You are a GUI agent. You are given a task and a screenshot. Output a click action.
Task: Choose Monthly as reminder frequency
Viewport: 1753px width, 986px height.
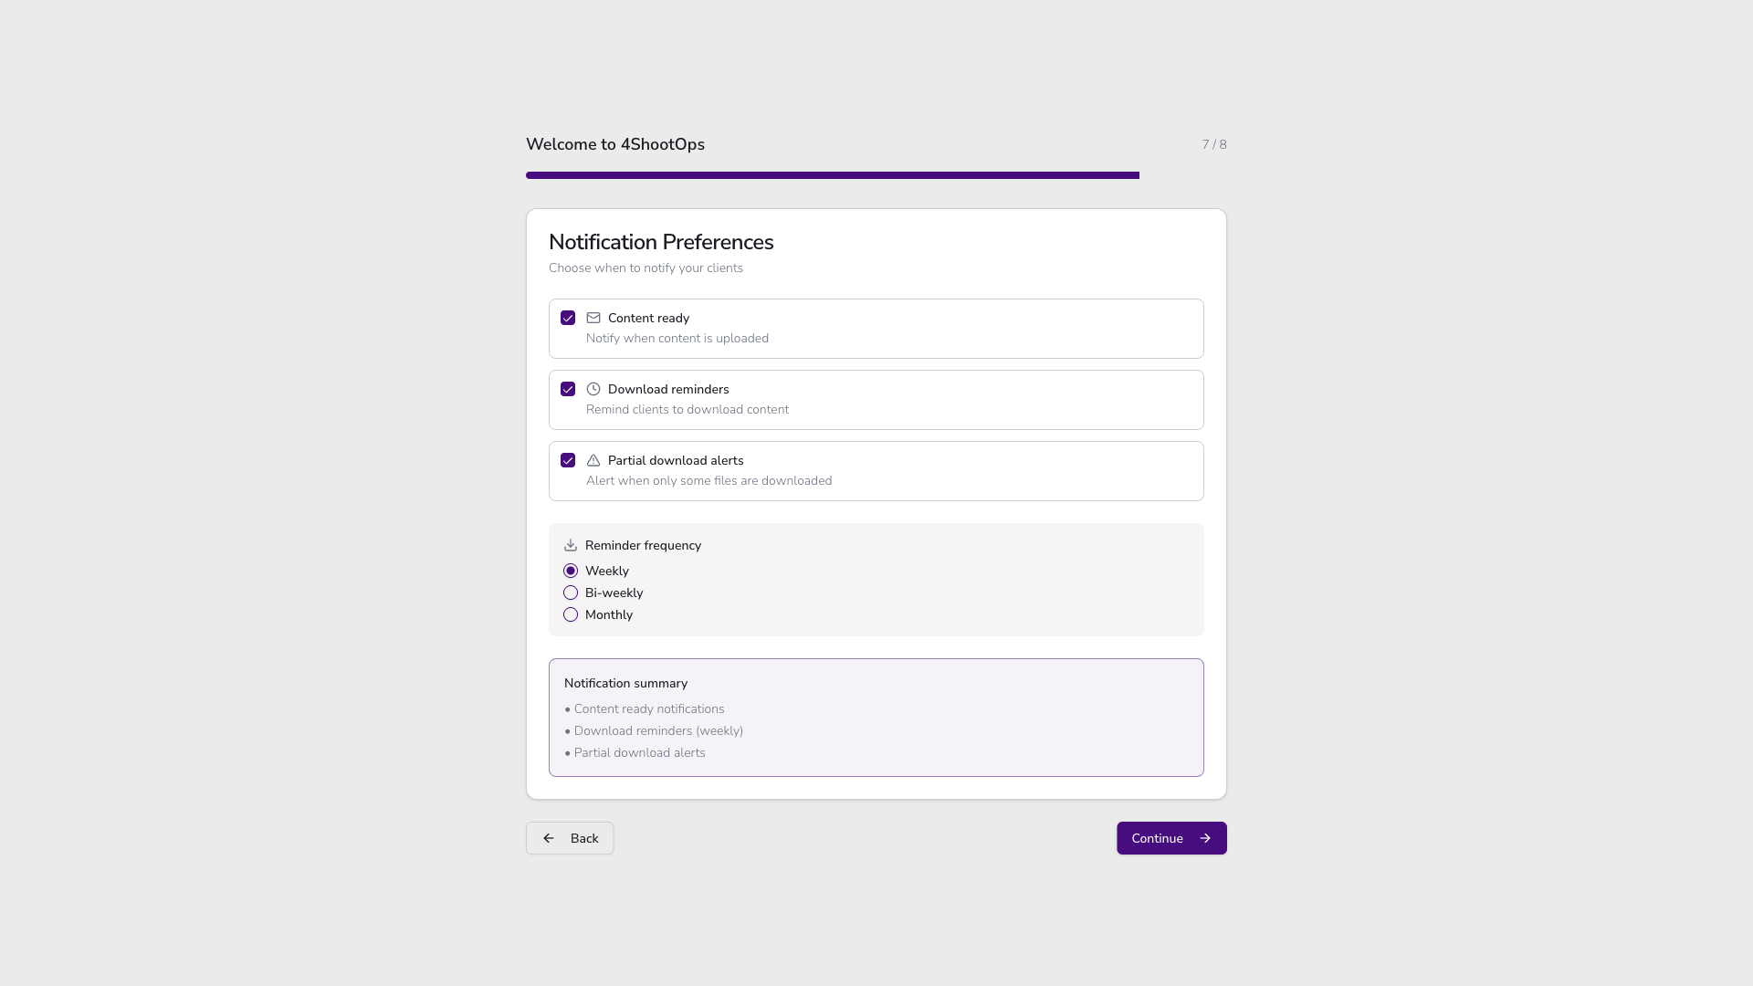[x=571, y=614]
